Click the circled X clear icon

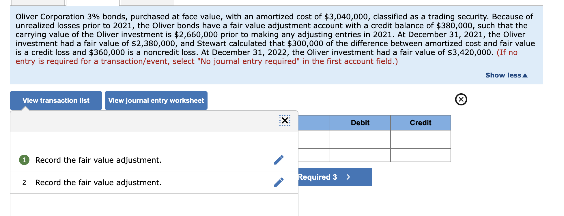click(x=461, y=99)
